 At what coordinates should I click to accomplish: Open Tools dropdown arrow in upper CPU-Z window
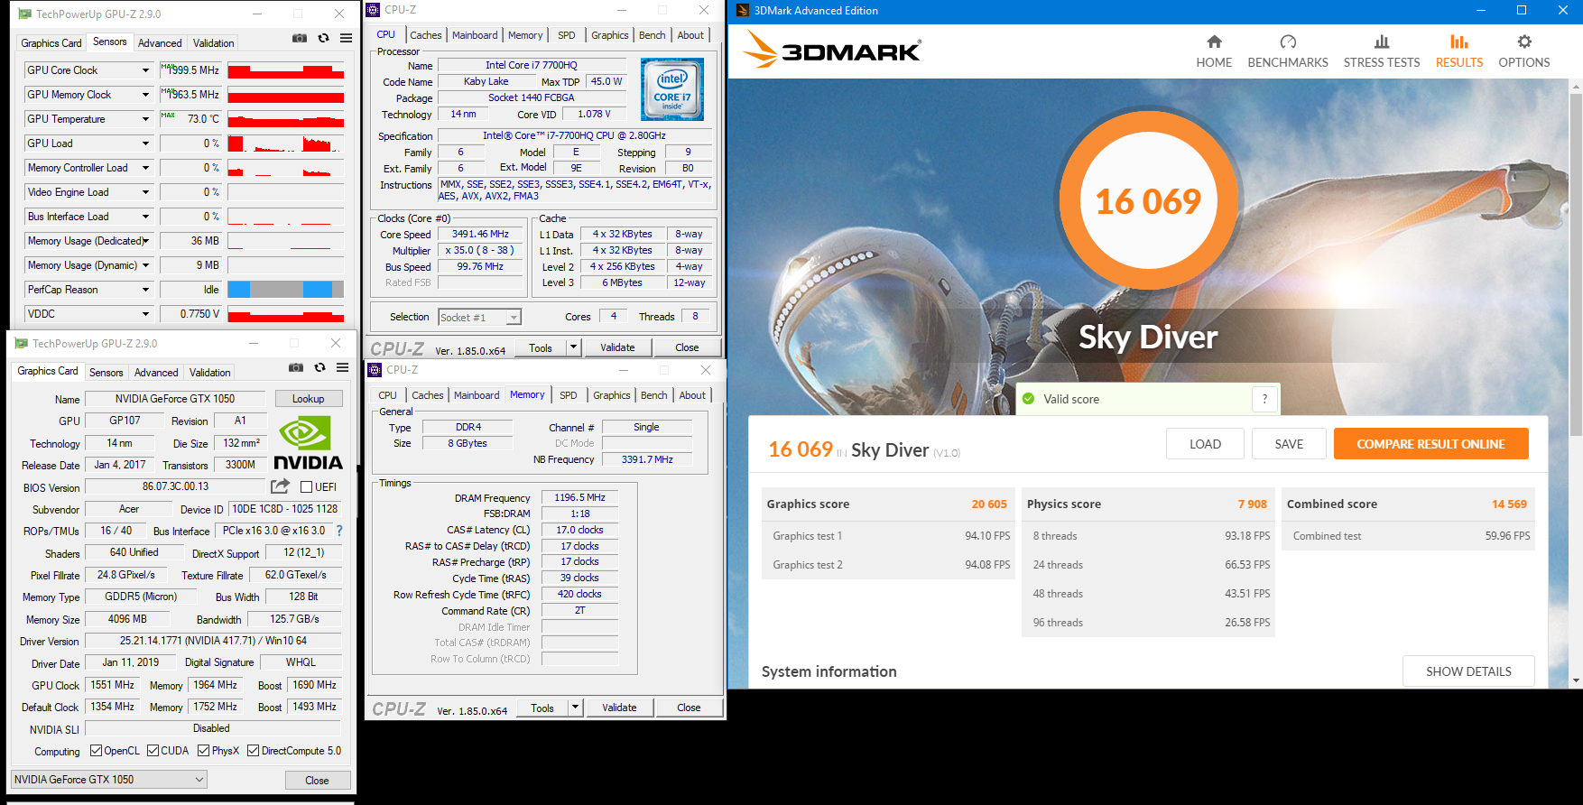pos(572,347)
